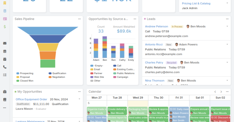Open Emails from the envelope sidebar icon
The height and width of the screenshot is (122, 234).
pos(5,43)
